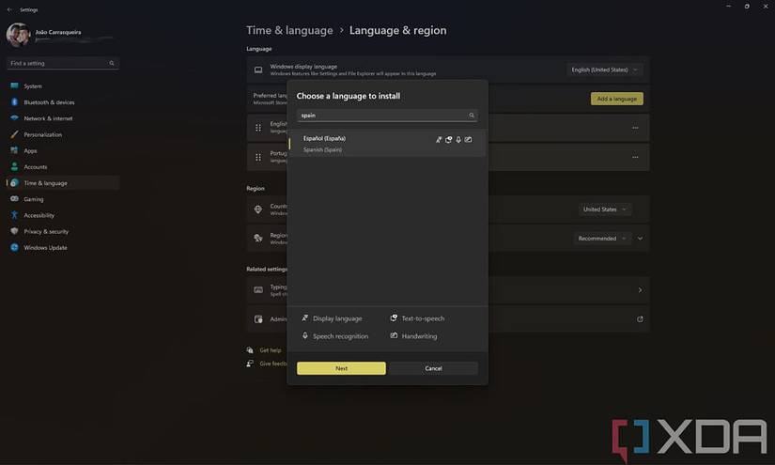Click the Gaming controller icon
This screenshot has width=775, height=465.
[14, 198]
